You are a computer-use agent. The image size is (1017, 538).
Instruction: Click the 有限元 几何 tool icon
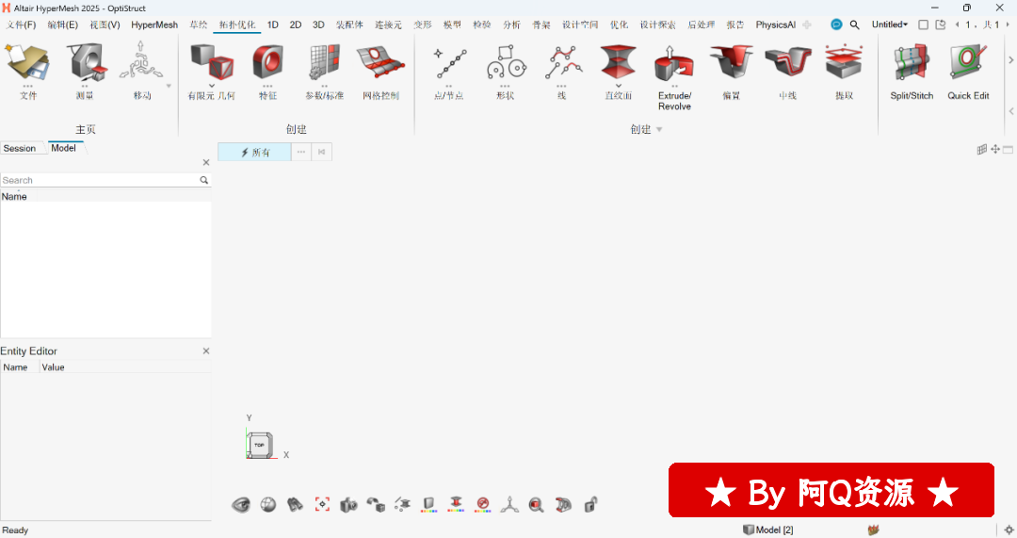(212, 63)
